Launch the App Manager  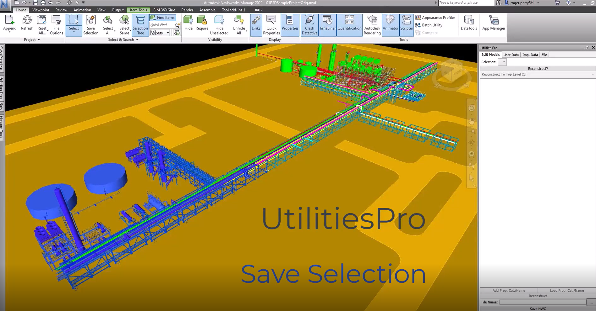[x=494, y=23]
